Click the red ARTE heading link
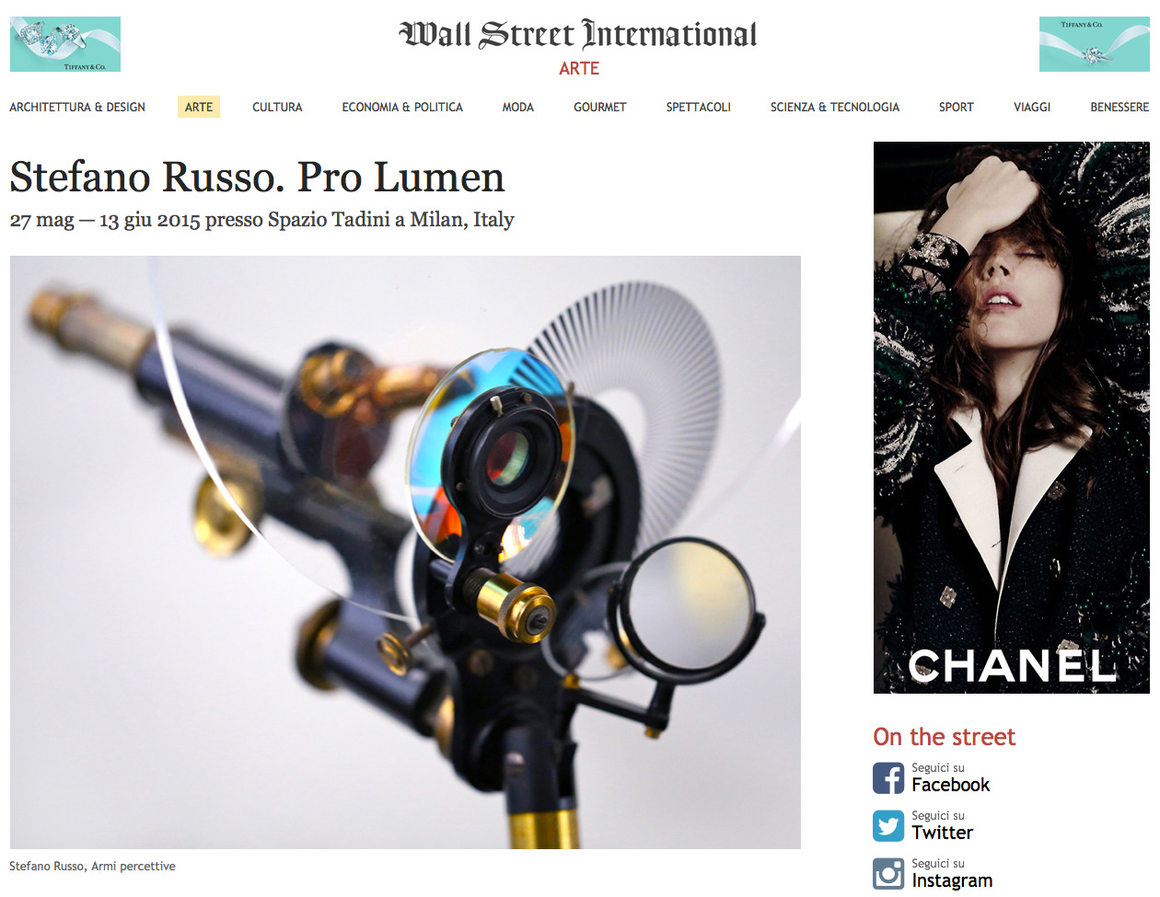Image resolution: width=1160 pixels, height=897 pixels. (x=579, y=68)
